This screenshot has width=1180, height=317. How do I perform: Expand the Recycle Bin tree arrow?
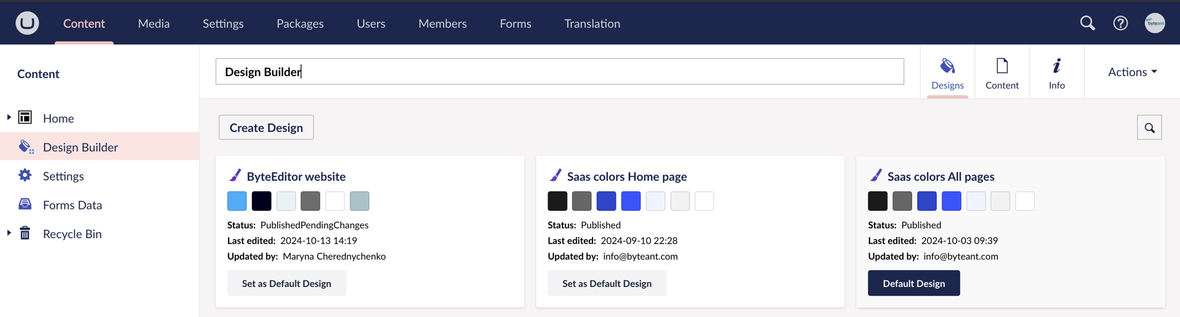pos(9,233)
